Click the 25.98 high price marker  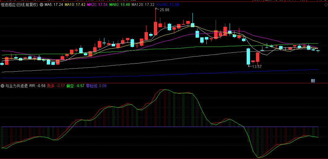pos(164,10)
